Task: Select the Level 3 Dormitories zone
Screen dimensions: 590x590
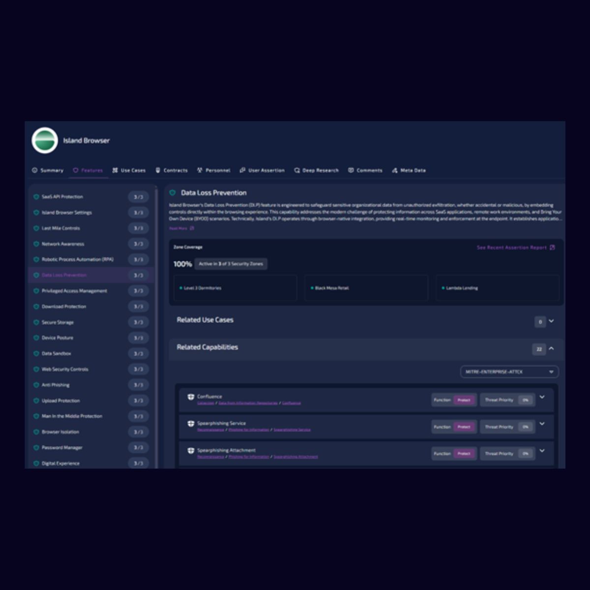Action: 235,288
